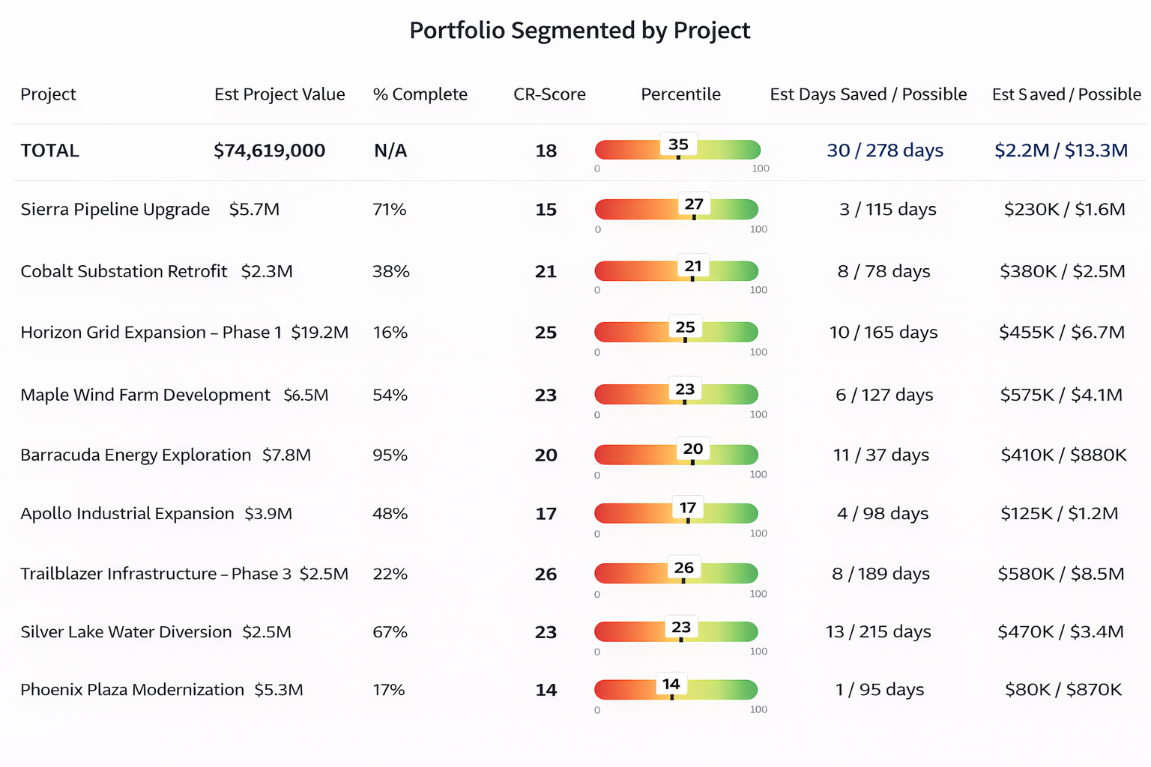Click the Sierra Pipeline Upgrade project name
This screenshot has width=1151, height=767.
click(115, 210)
